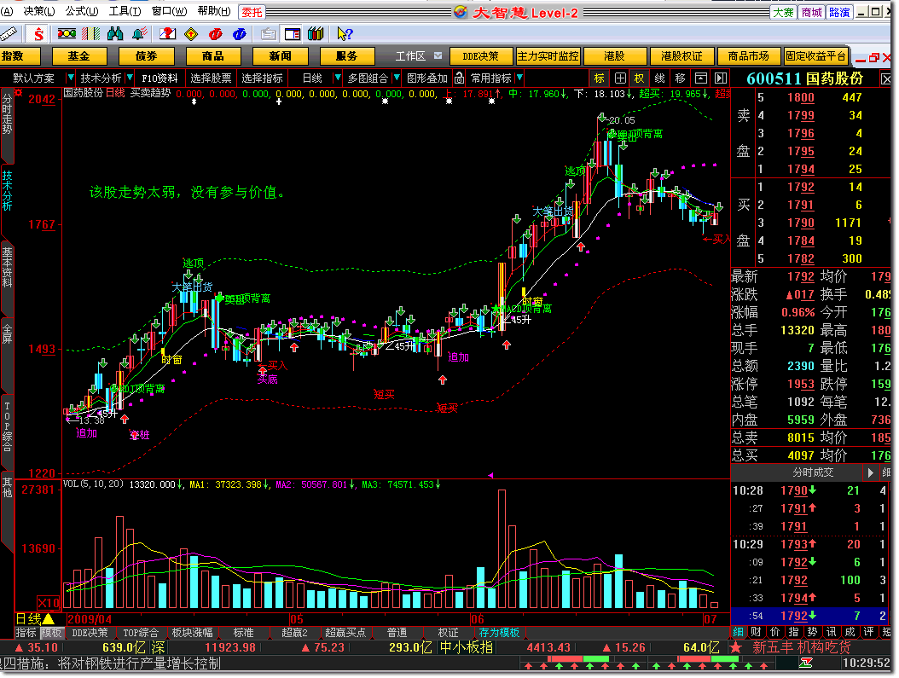899x678 pixels.
Task: Click the traffic light toolbar icon
Action: 67,34
